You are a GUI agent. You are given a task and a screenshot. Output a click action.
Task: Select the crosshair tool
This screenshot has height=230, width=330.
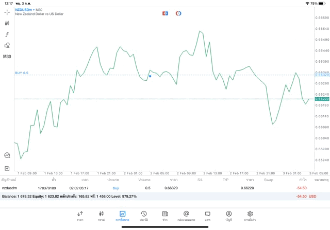point(7,11)
